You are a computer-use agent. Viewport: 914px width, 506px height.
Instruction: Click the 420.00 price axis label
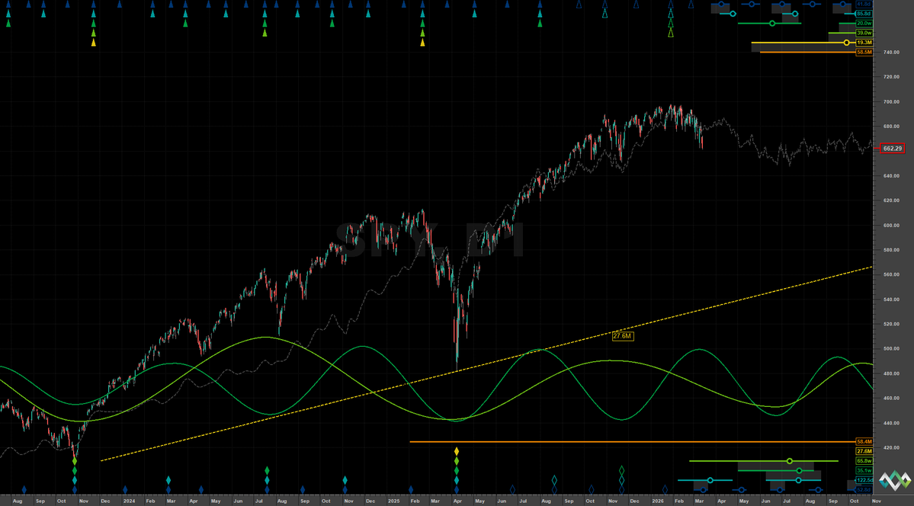(x=890, y=448)
